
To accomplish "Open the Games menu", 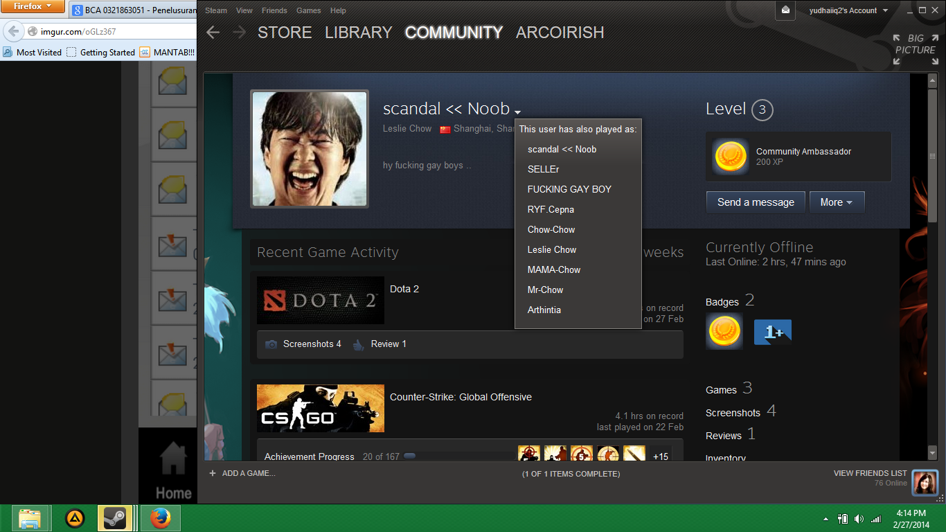I will [308, 10].
